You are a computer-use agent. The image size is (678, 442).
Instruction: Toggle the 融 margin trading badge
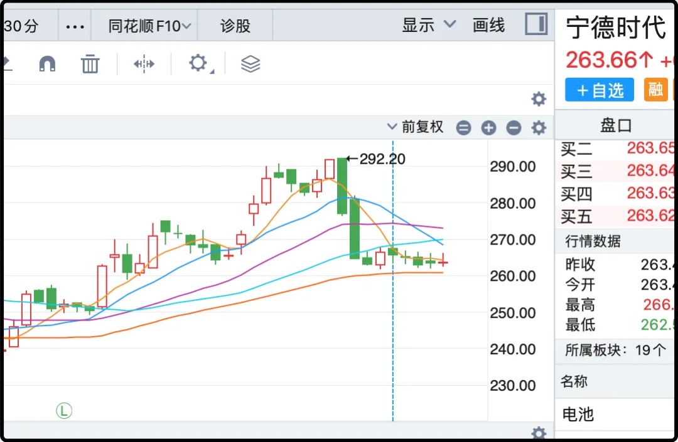[655, 90]
